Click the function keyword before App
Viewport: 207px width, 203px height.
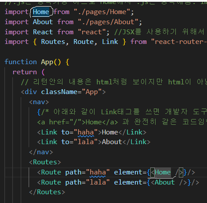21,62
